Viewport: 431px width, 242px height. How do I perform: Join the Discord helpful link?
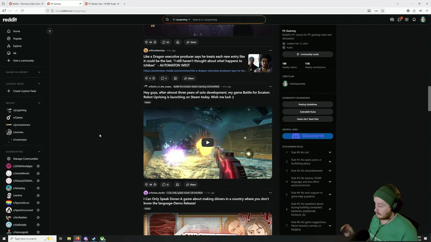307,136
